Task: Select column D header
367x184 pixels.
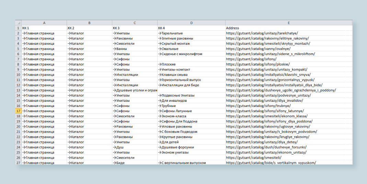Action: tap(192, 23)
